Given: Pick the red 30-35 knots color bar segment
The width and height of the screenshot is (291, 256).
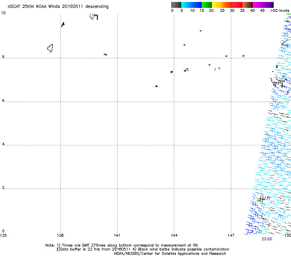Looking at the screenshot, I should pyautogui.click(x=238, y=5).
